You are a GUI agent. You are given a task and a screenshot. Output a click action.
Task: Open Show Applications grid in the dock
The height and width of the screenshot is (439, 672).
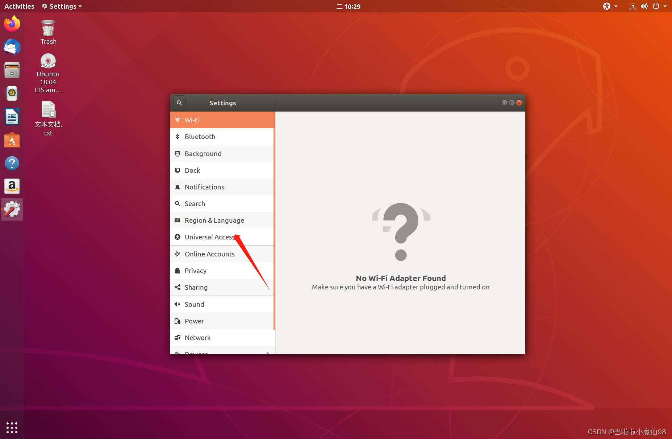pyautogui.click(x=12, y=427)
